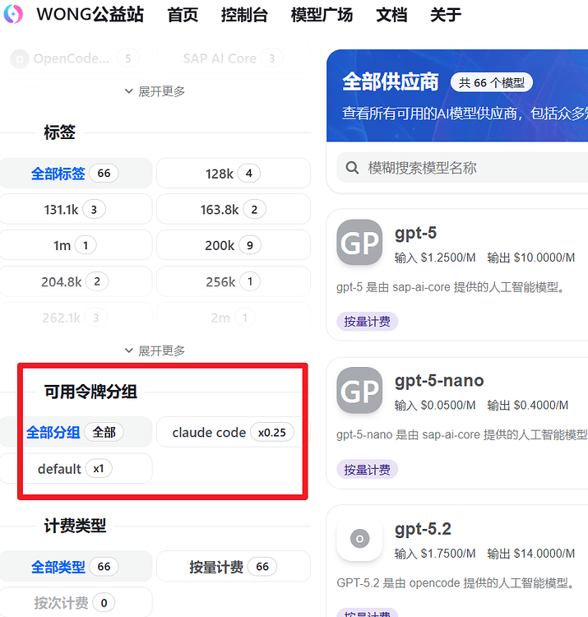Viewport: 588px width, 617px height.
Task: Open the 文档 nav item
Action: 391,15
